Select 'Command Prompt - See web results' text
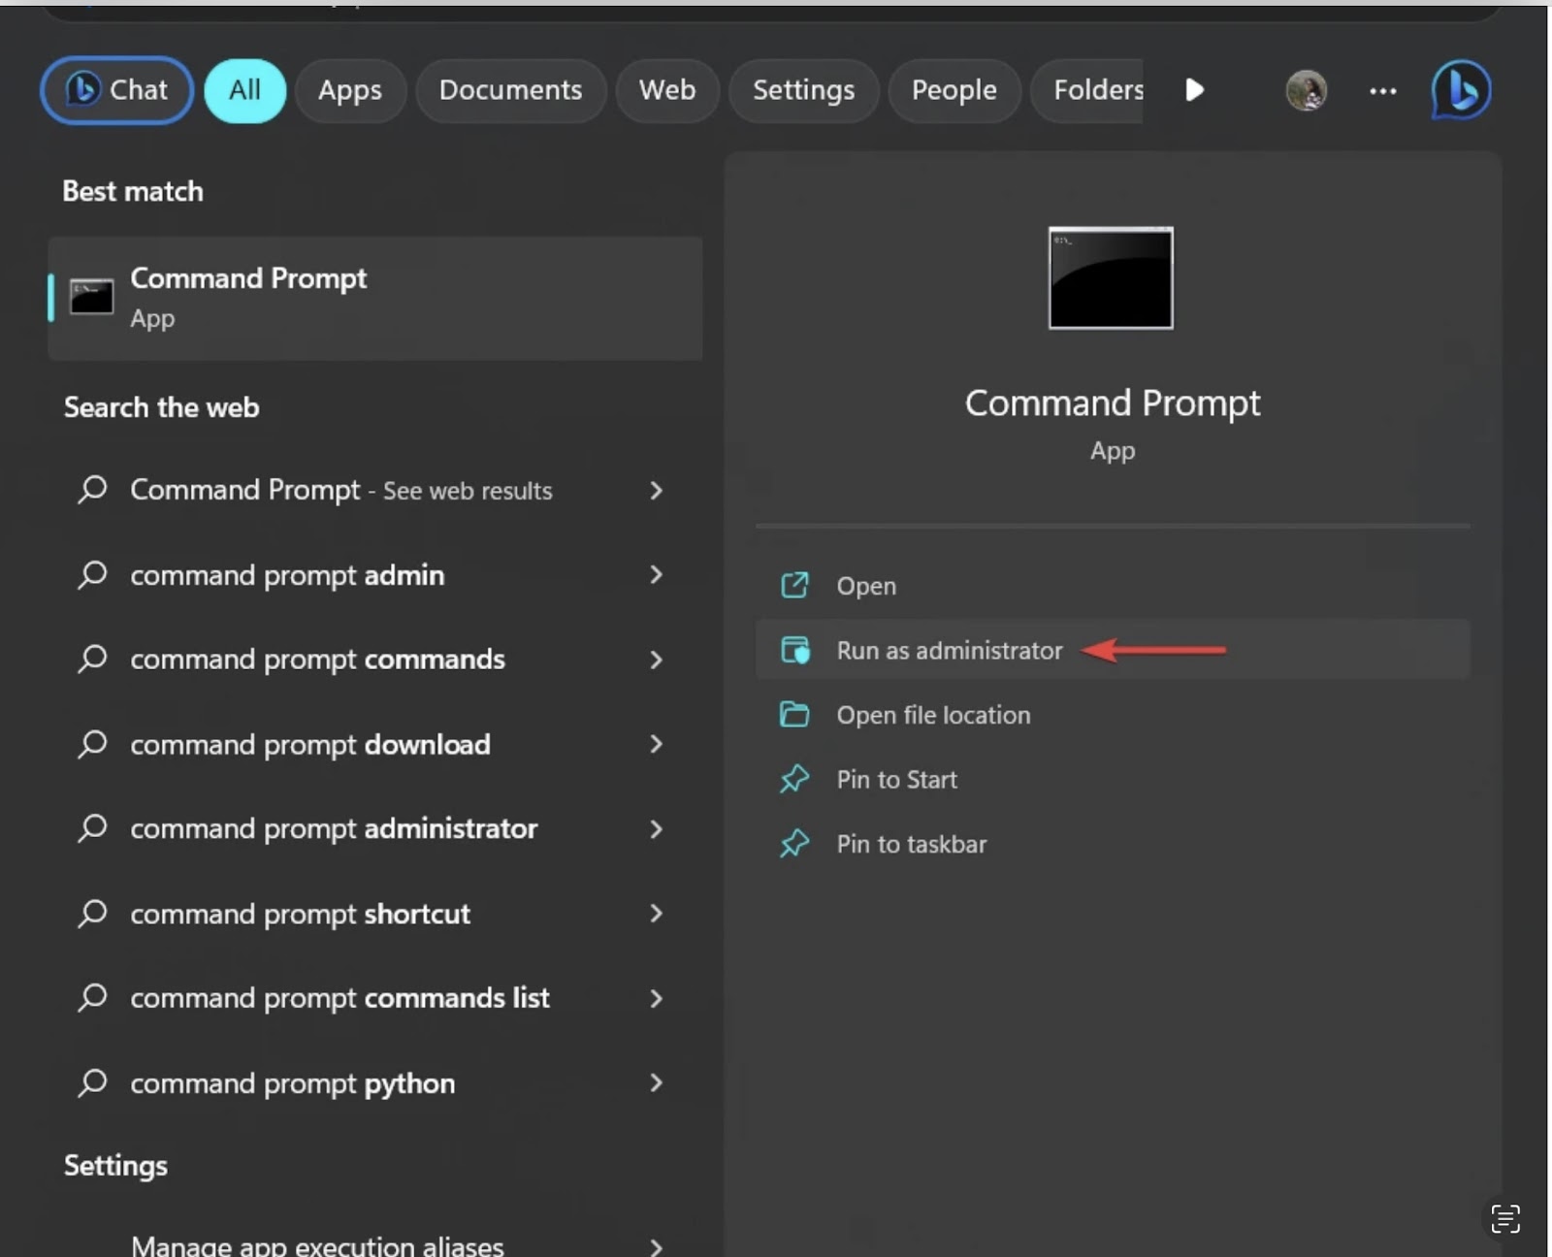 pyautogui.click(x=341, y=490)
